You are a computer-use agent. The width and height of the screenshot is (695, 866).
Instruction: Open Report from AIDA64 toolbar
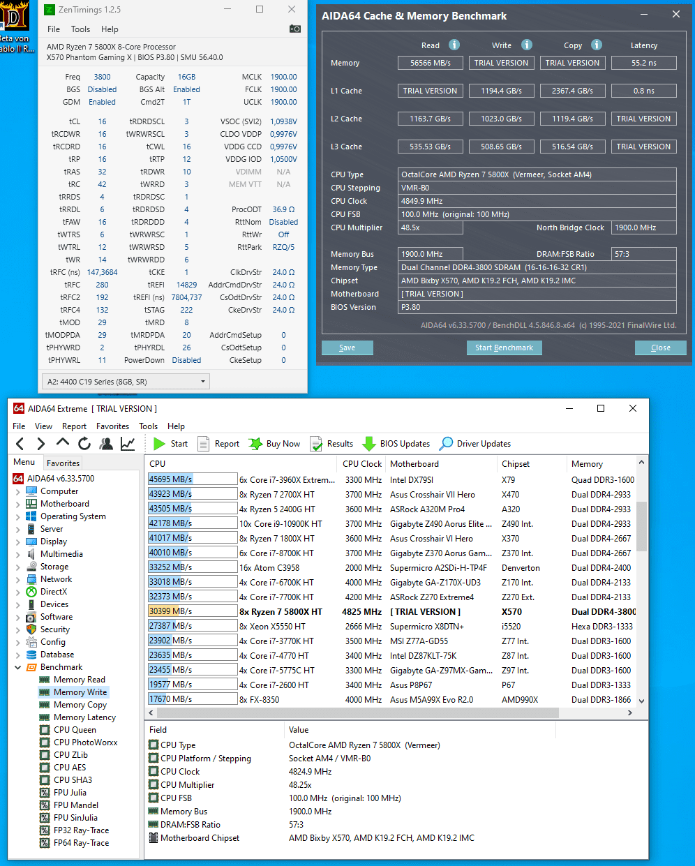tap(218, 444)
